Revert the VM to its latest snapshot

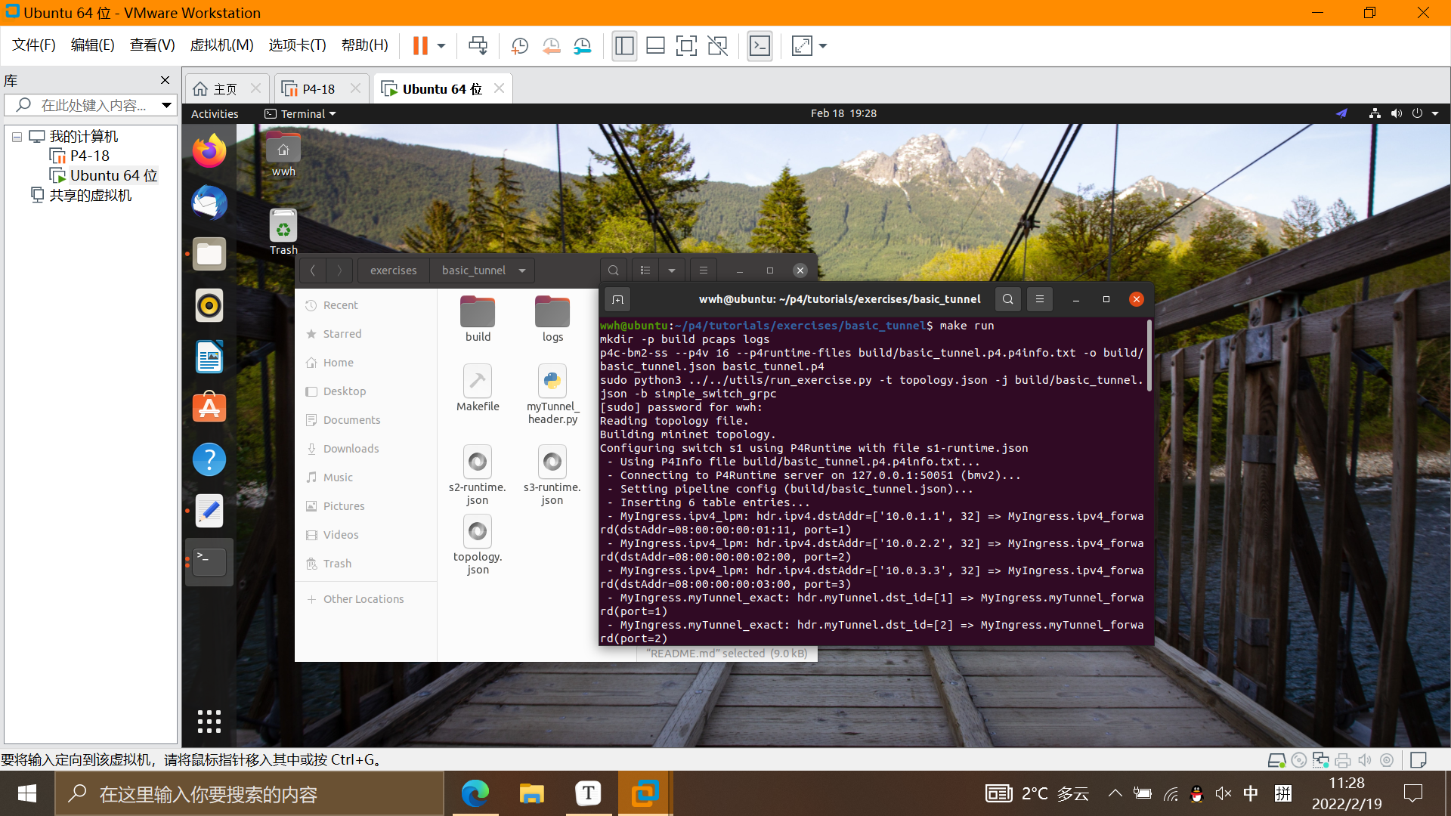coord(551,45)
